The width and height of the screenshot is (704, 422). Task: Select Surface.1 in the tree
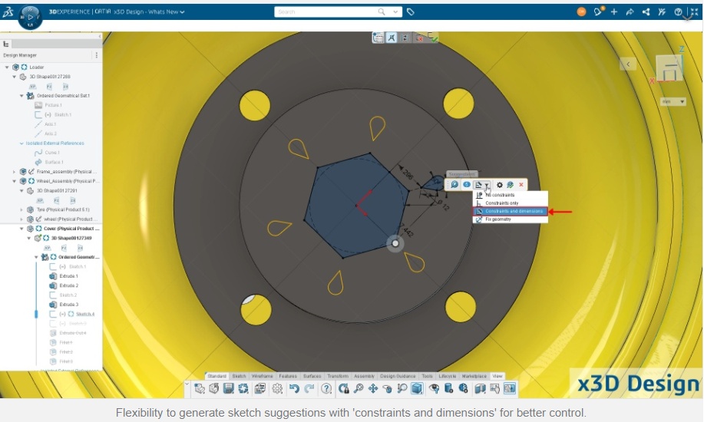(55, 162)
